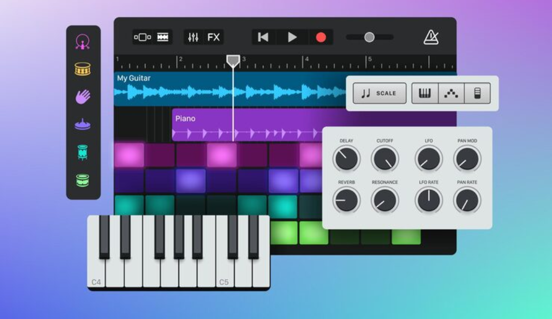552x319 pixels.
Task: Select the purple hand clap instrument
Action: [x=82, y=97]
